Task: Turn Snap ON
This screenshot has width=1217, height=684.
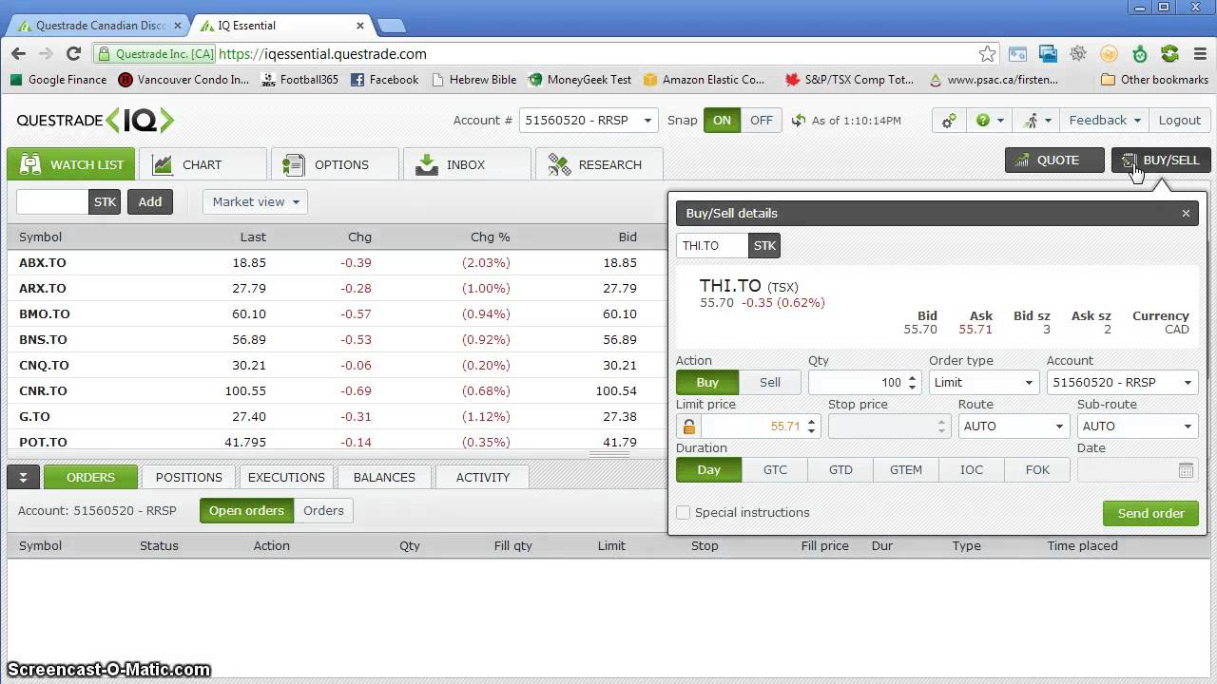Action: 723,121
